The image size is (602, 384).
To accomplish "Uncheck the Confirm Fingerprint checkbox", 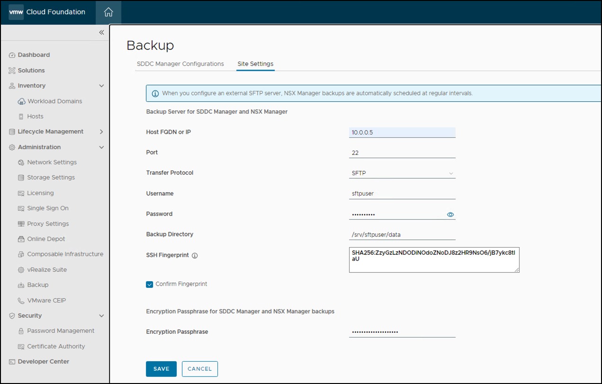I will (x=150, y=285).
